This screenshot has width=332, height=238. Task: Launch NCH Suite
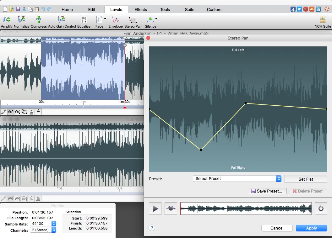click(323, 21)
